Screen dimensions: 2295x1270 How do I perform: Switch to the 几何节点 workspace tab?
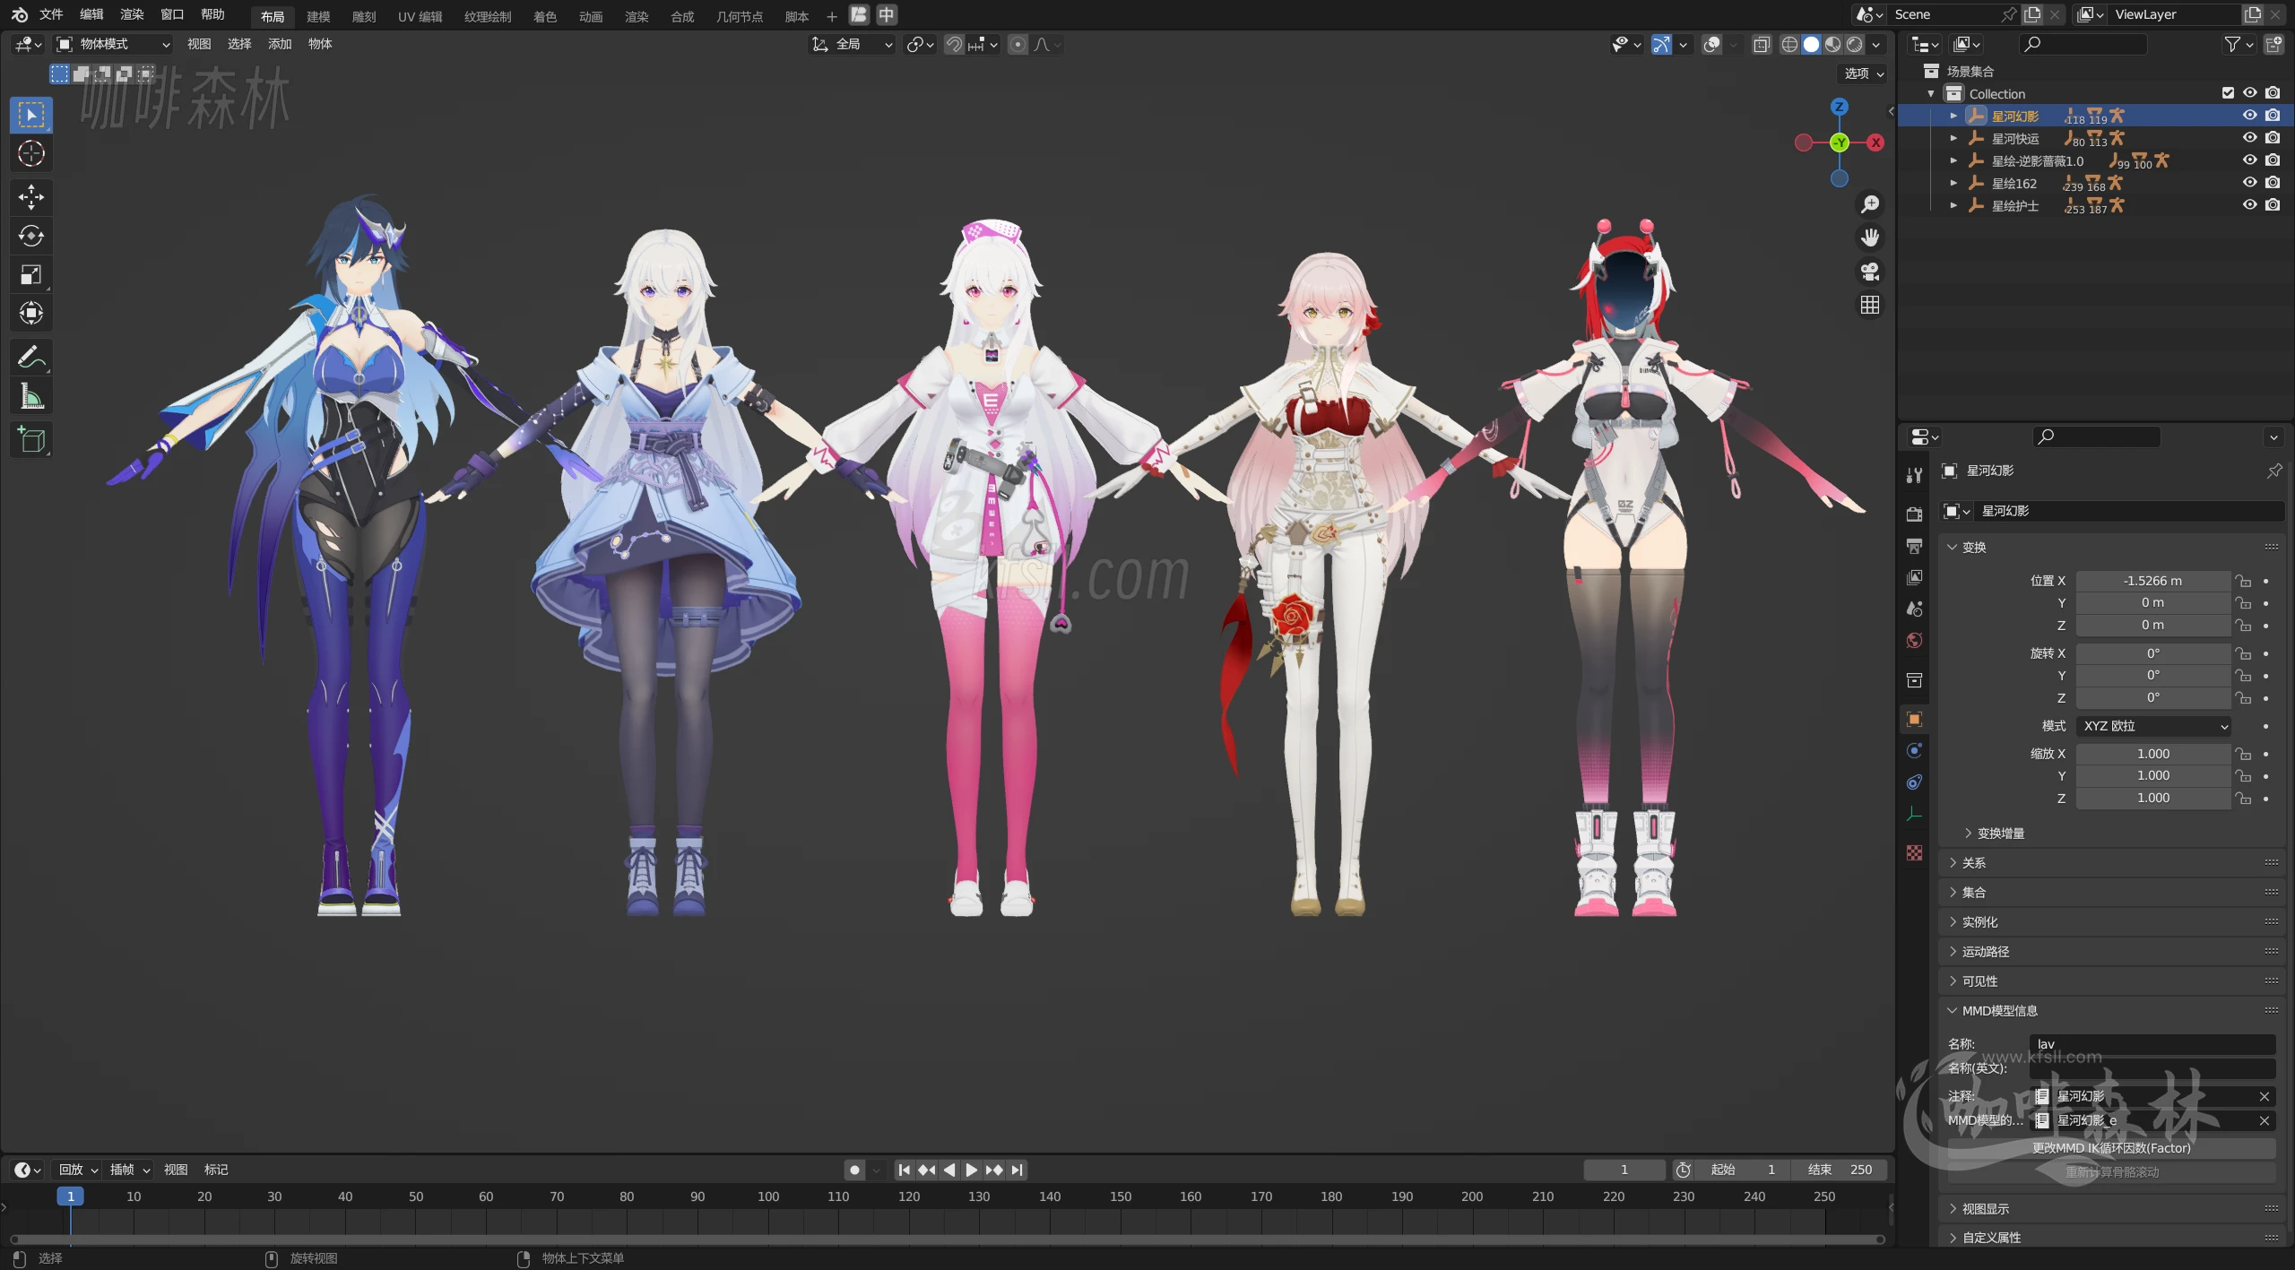click(x=739, y=17)
